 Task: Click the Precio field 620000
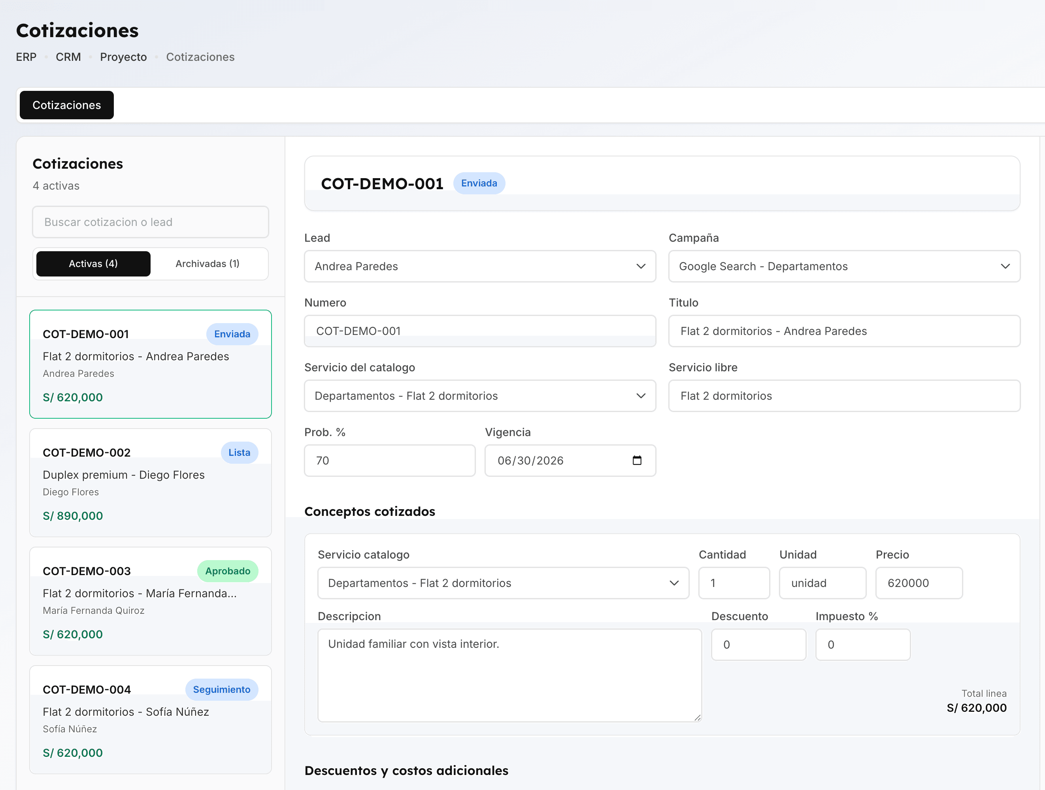[x=919, y=583]
